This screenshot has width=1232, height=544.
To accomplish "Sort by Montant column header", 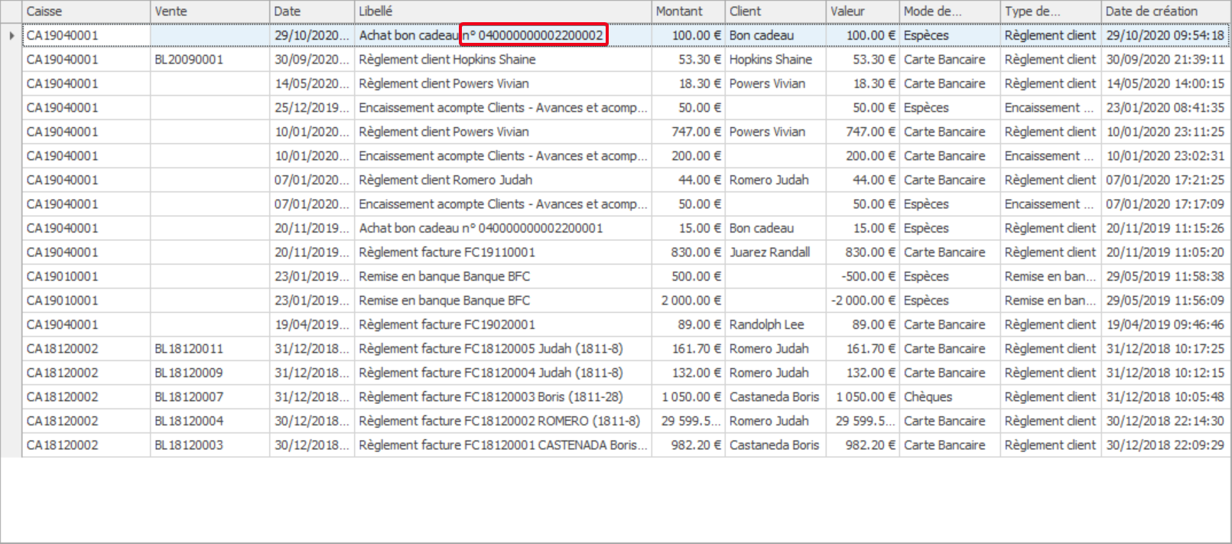I will [x=688, y=11].
